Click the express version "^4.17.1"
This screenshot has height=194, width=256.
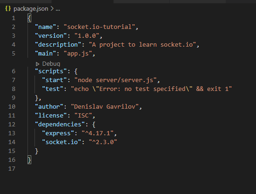[97, 133]
